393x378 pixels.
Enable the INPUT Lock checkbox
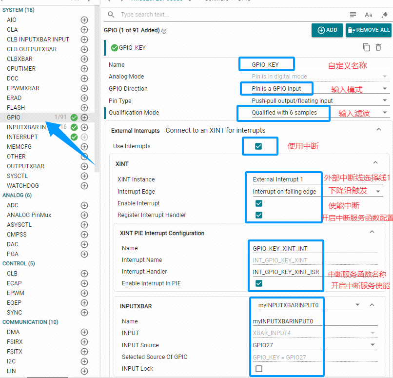point(258,369)
